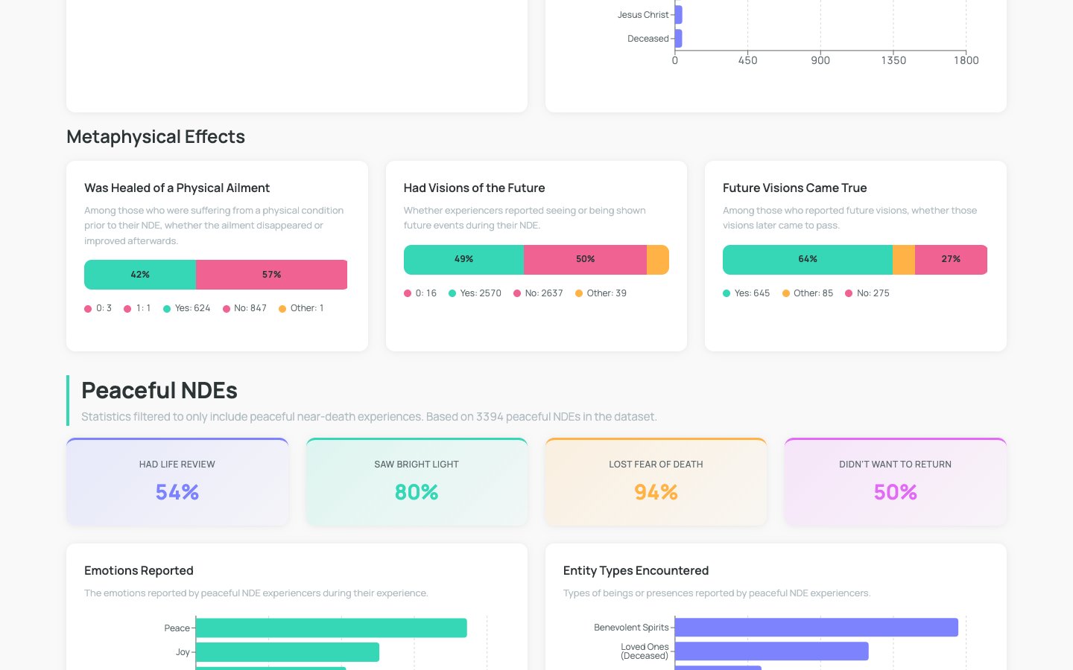Click the 'Yes: 624' legend entry

186,308
